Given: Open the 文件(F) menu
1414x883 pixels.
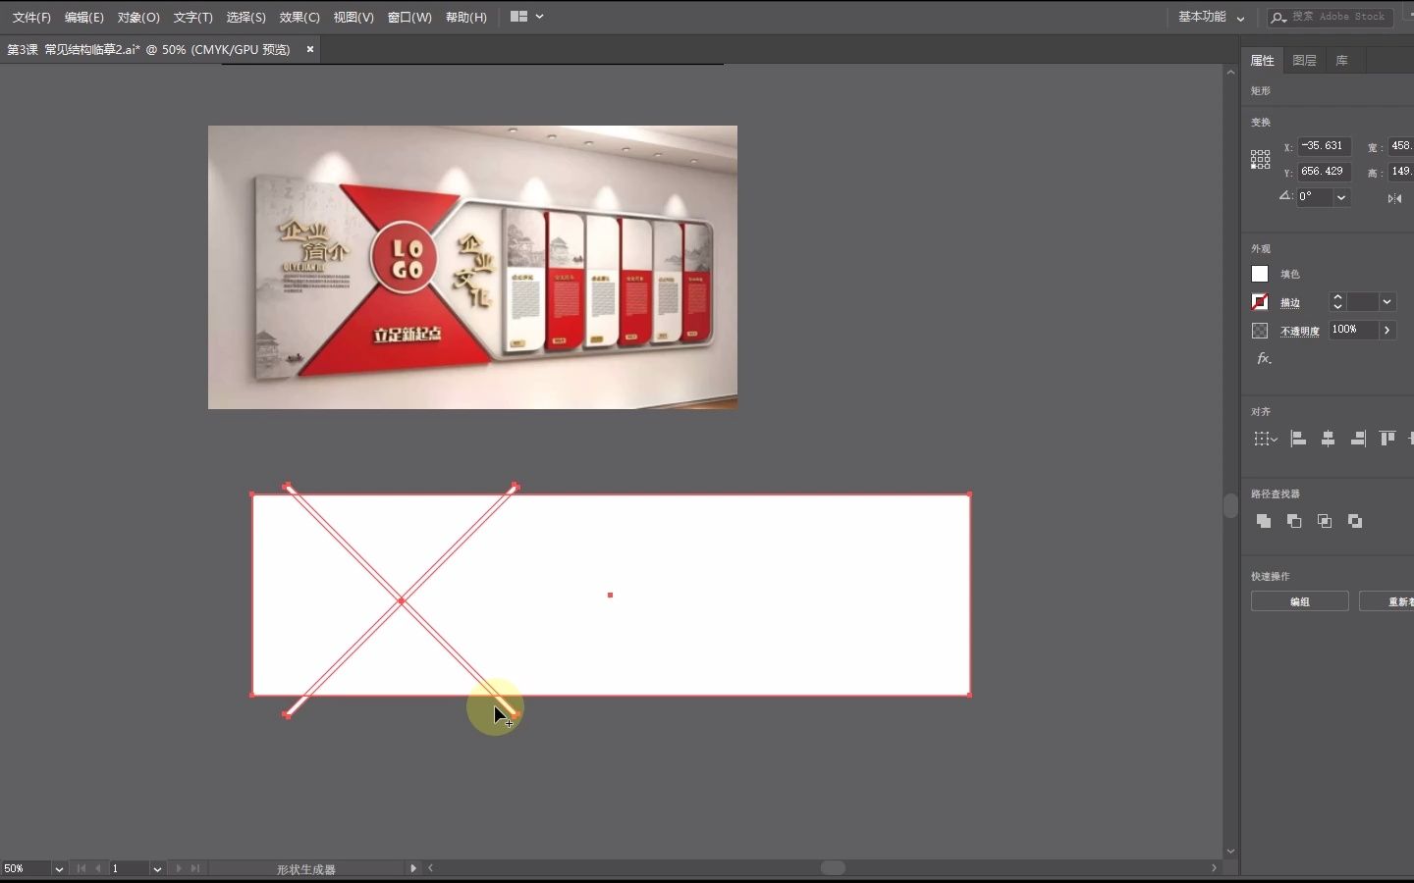Looking at the screenshot, I should [31, 17].
